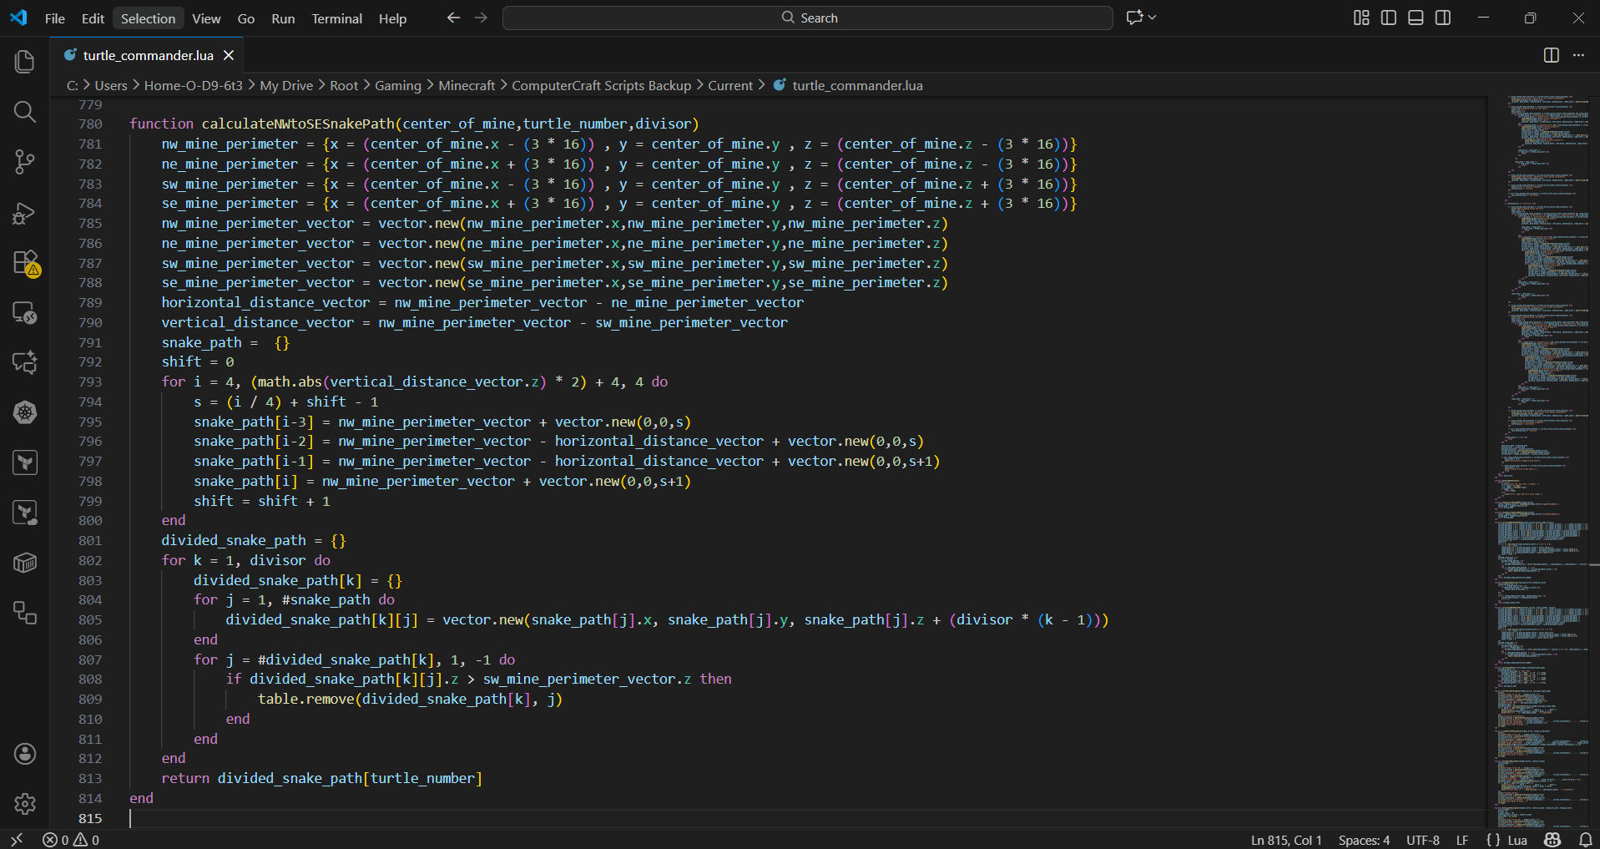Open the Source Control view
1600x849 pixels.
(x=25, y=162)
